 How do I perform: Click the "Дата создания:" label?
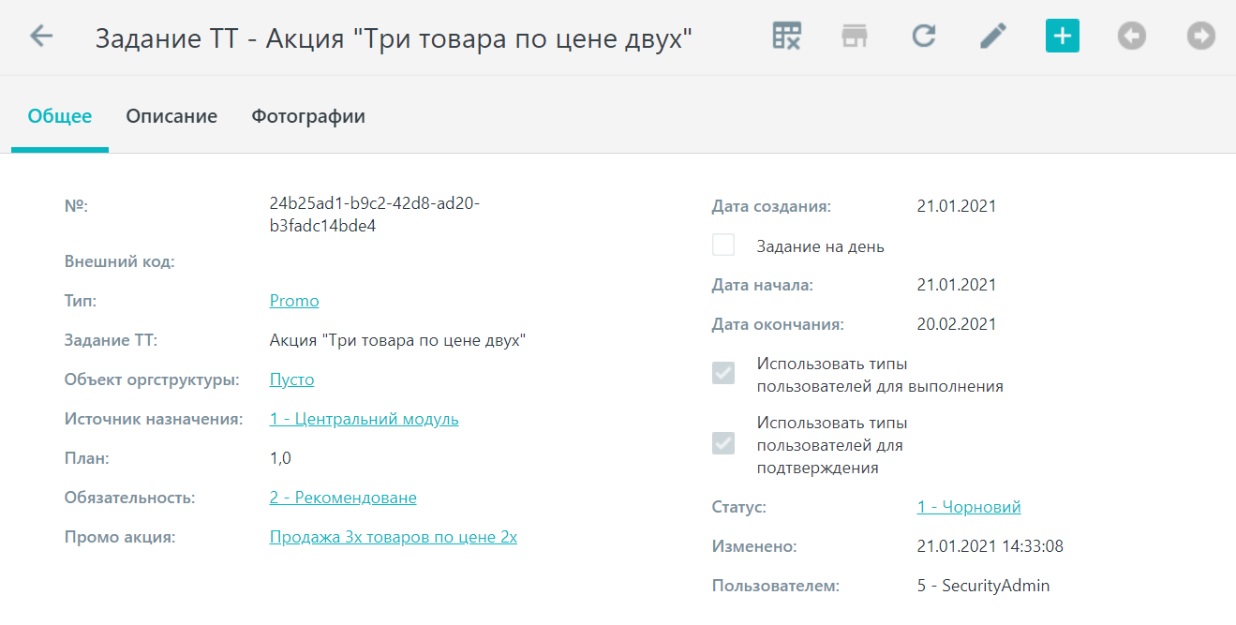[771, 206]
